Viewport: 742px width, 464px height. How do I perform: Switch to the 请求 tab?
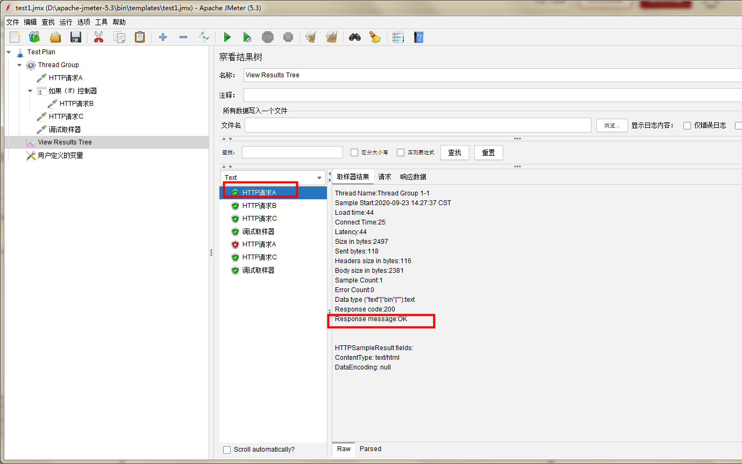tap(384, 177)
